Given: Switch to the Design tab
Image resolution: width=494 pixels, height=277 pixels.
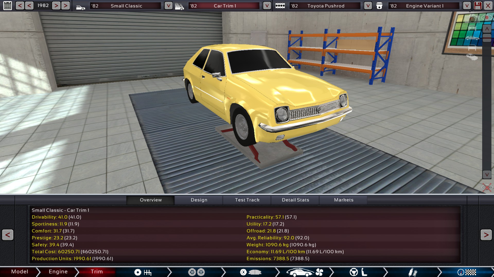Looking at the screenshot, I should pos(199,200).
